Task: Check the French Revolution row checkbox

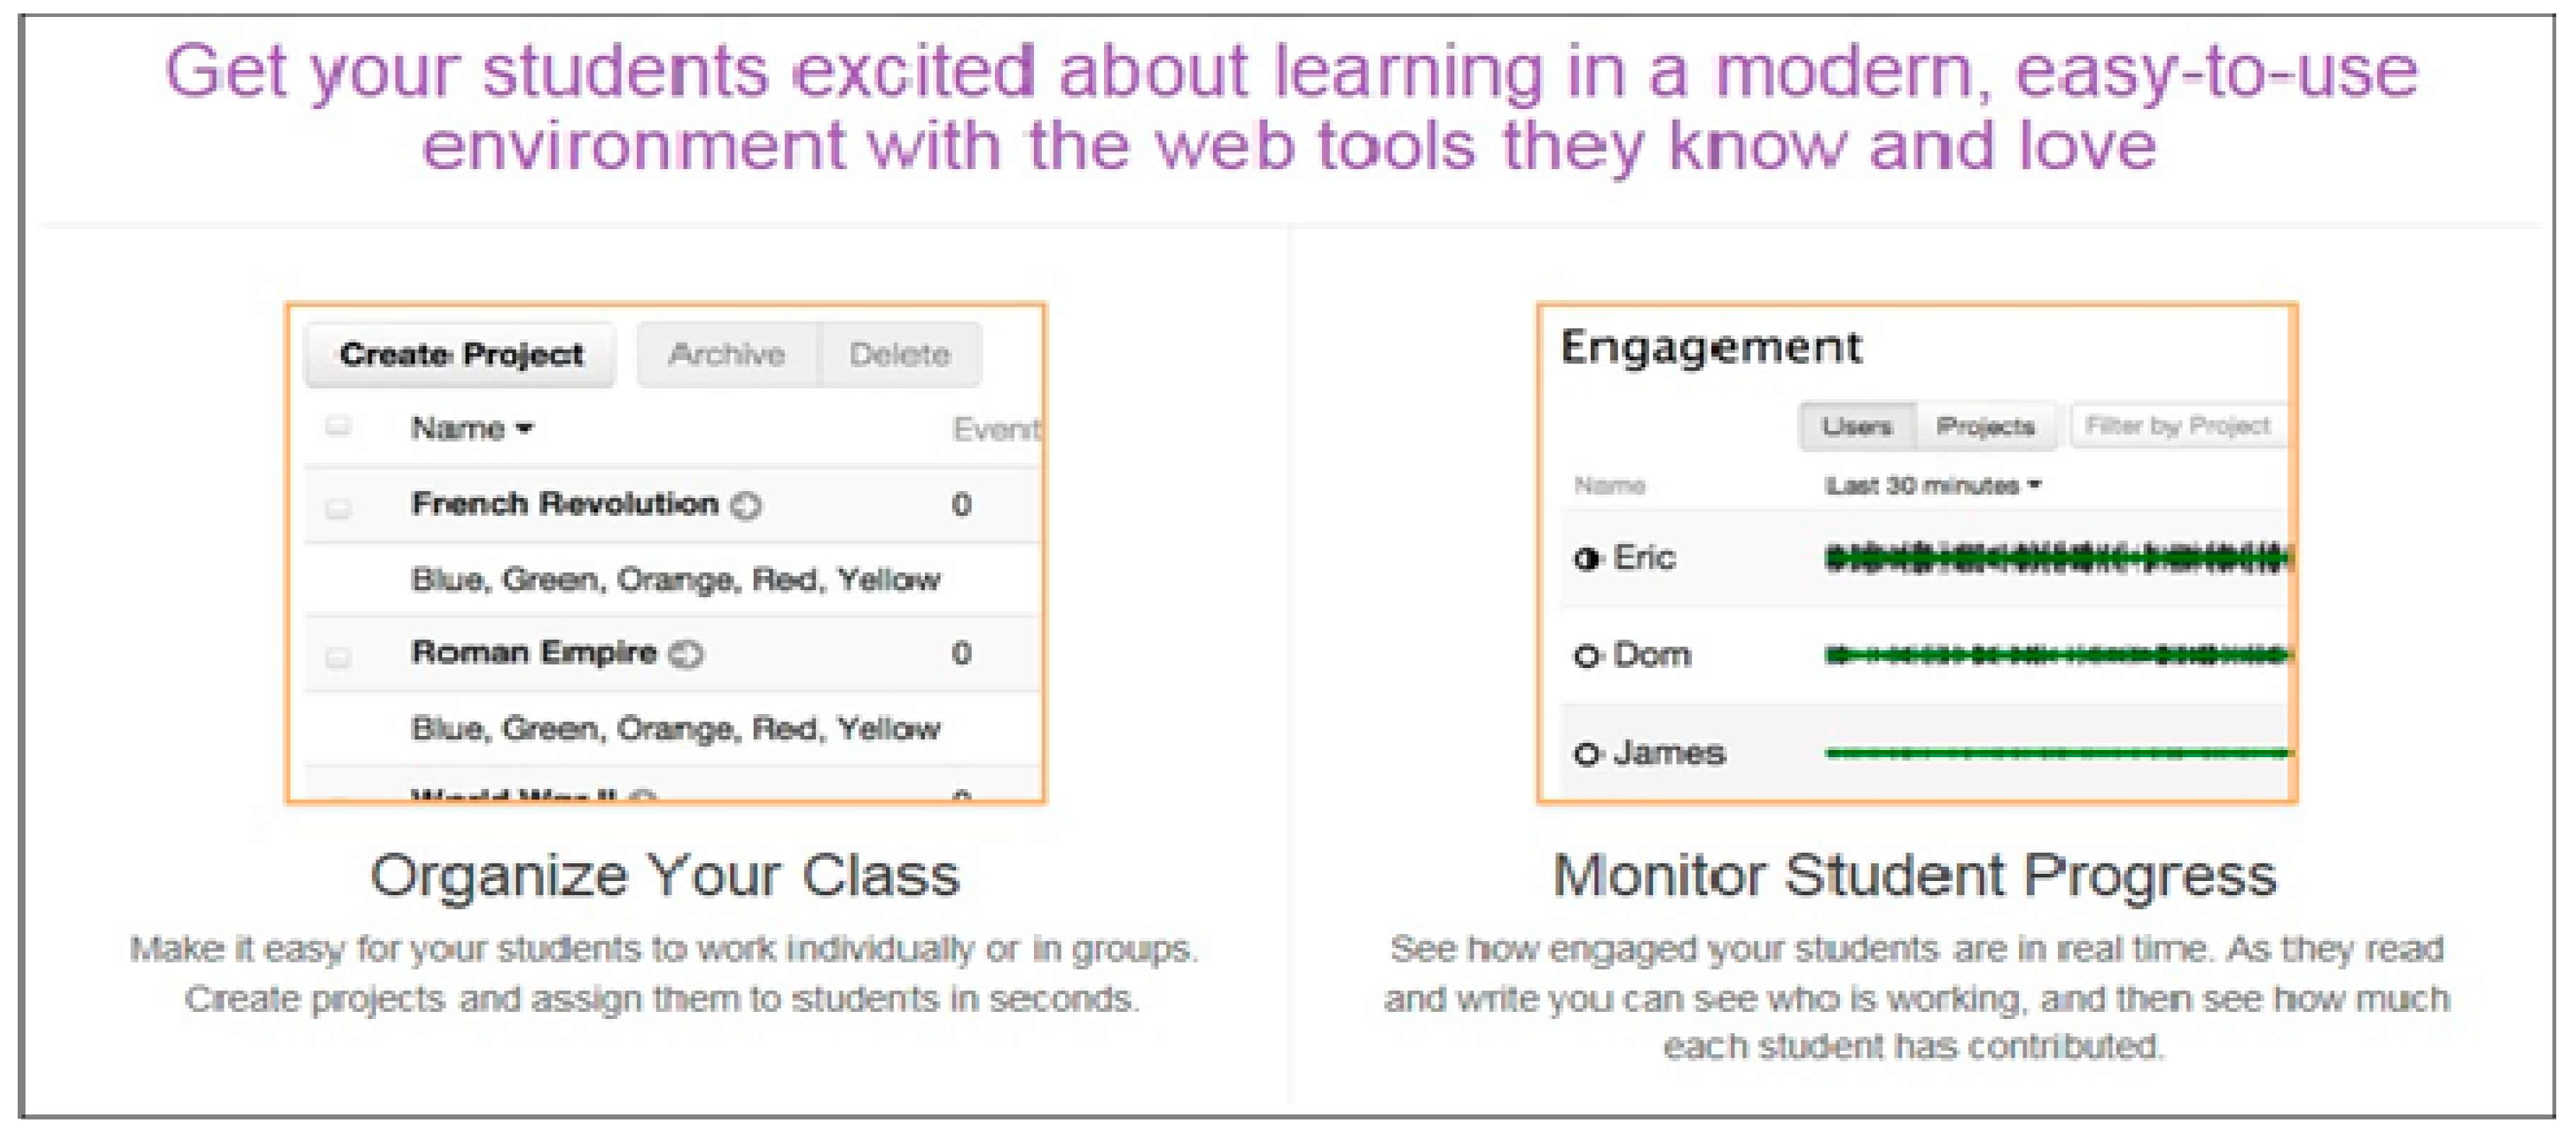Action: pyautogui.click(x=338, y=508)
